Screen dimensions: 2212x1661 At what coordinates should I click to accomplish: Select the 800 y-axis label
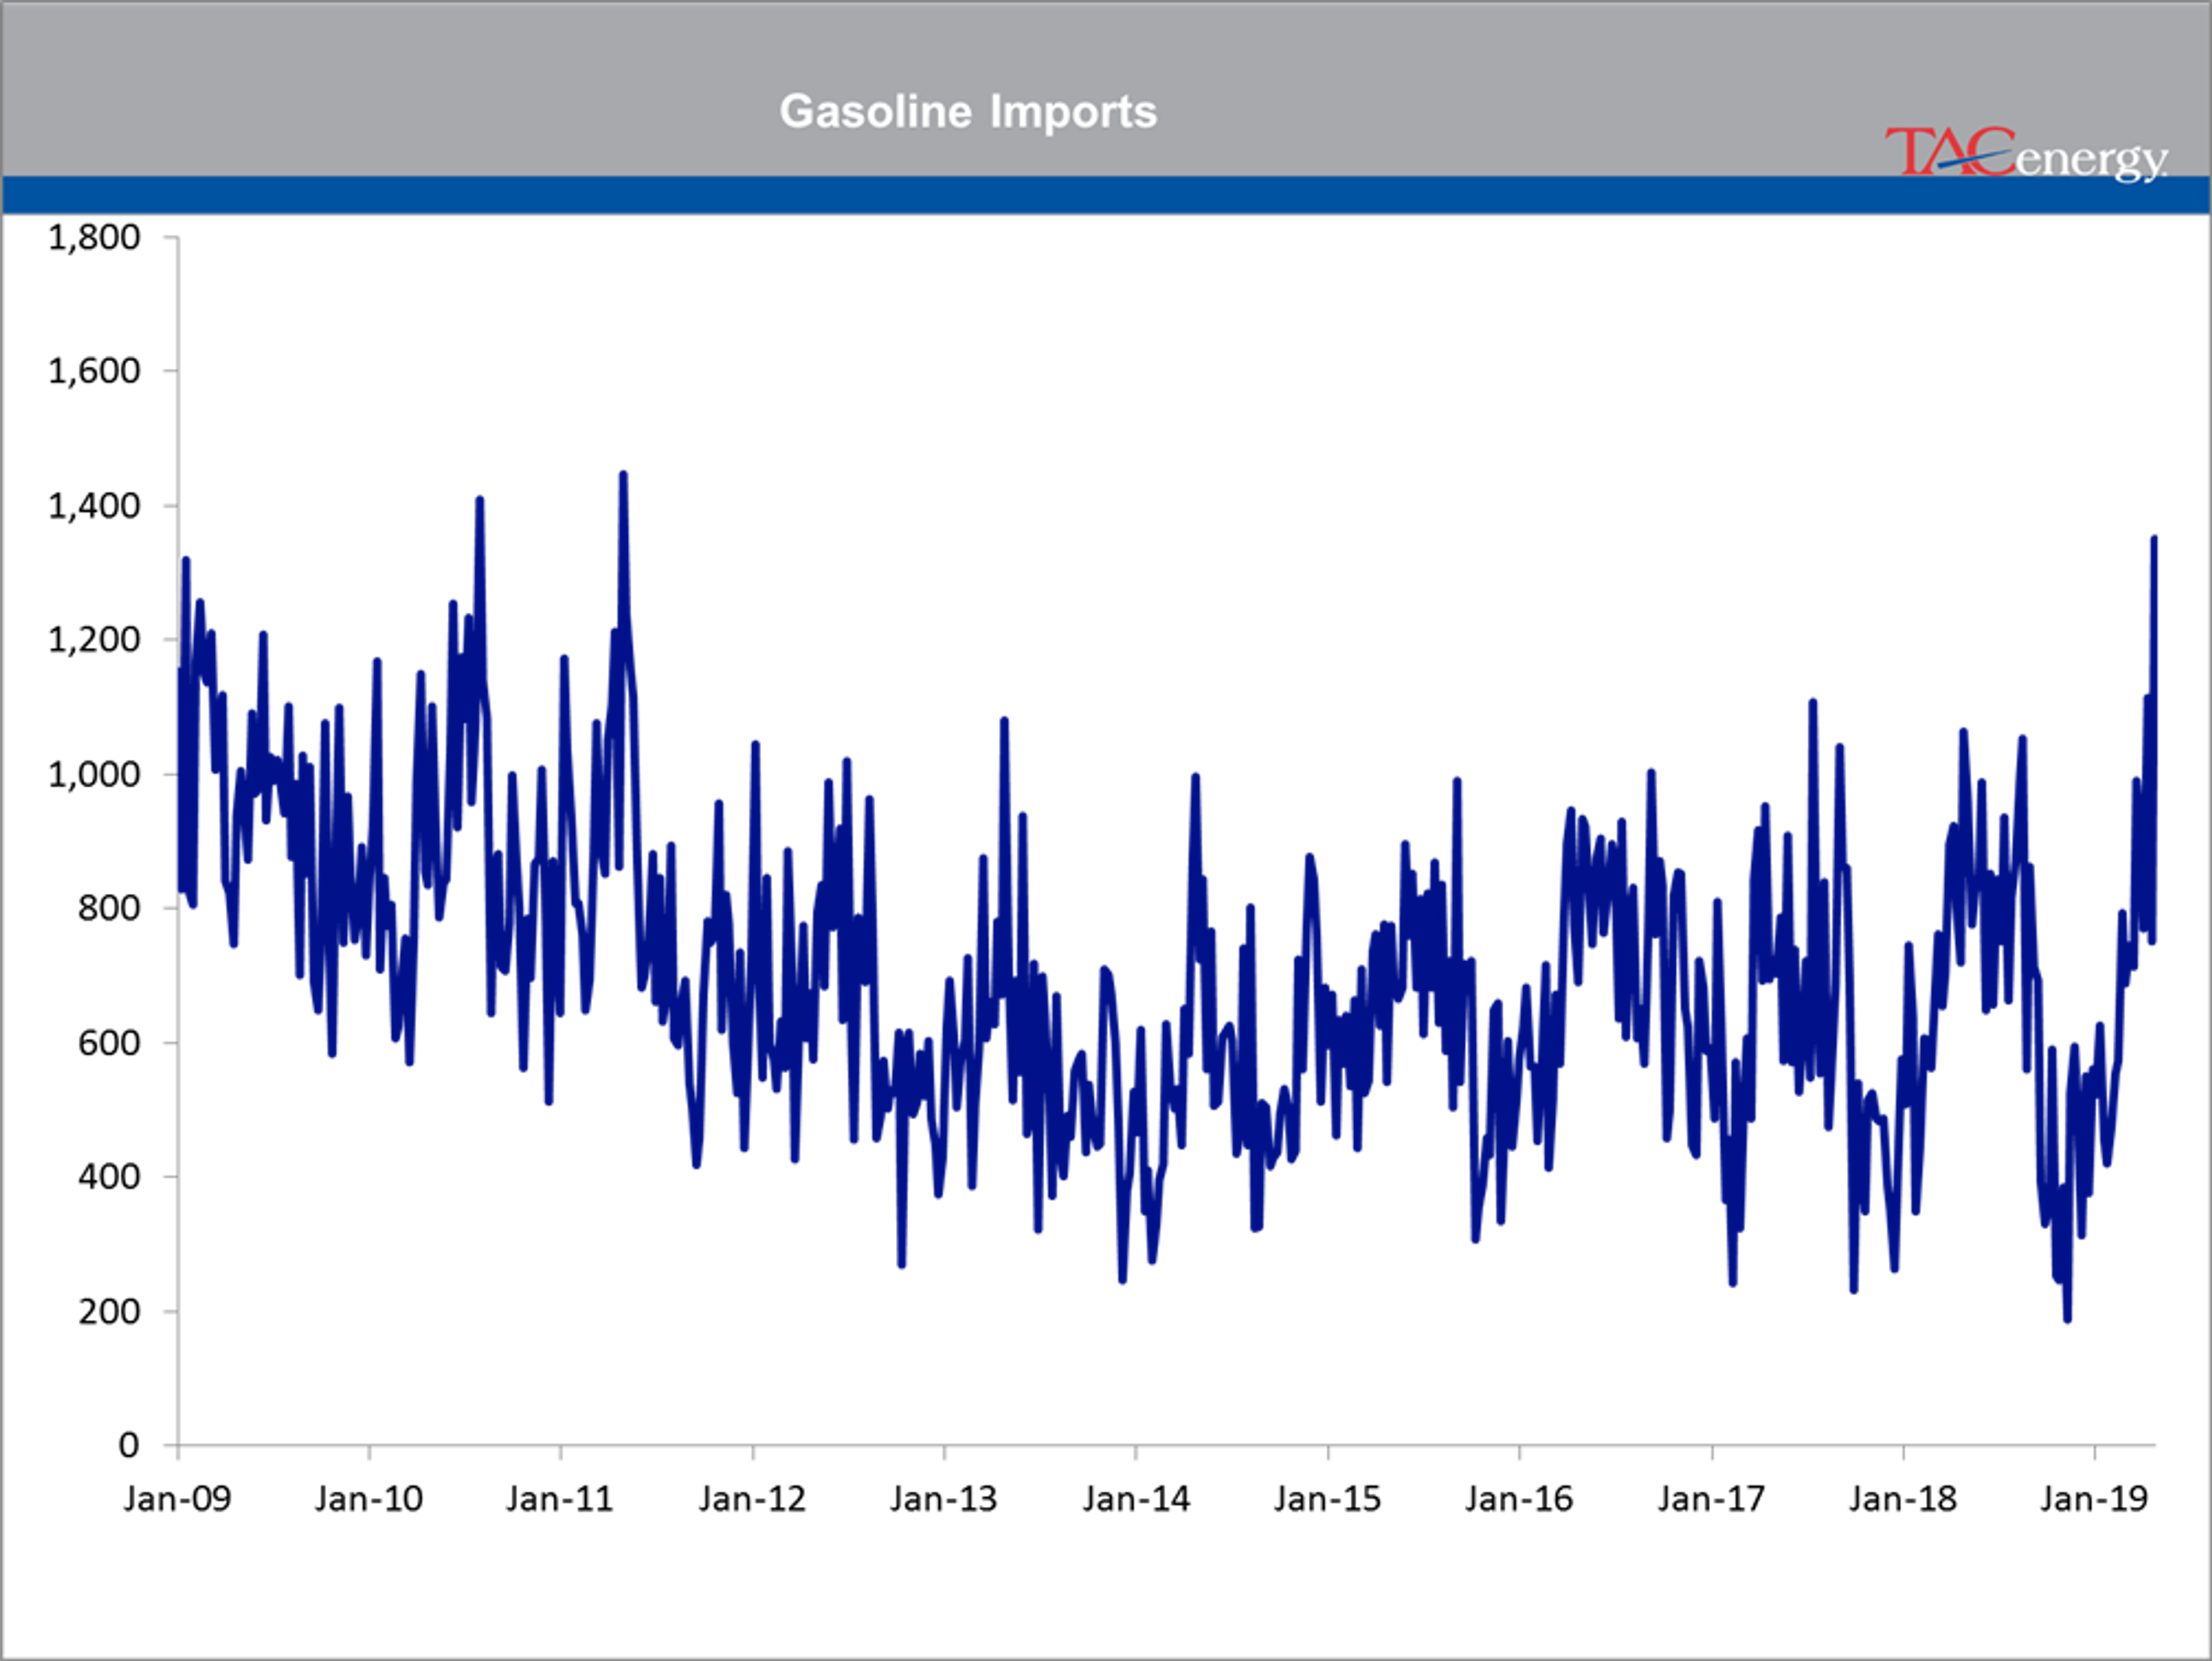tap(109, 908)
